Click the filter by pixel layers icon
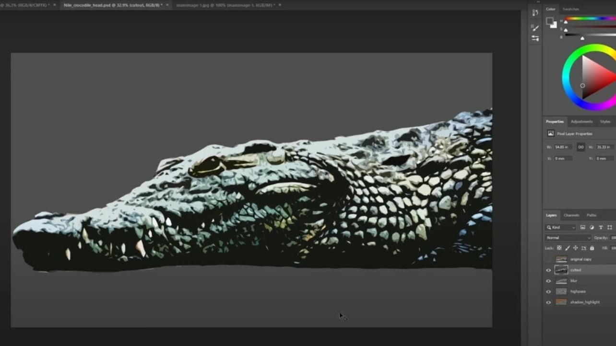 point(582,227)
